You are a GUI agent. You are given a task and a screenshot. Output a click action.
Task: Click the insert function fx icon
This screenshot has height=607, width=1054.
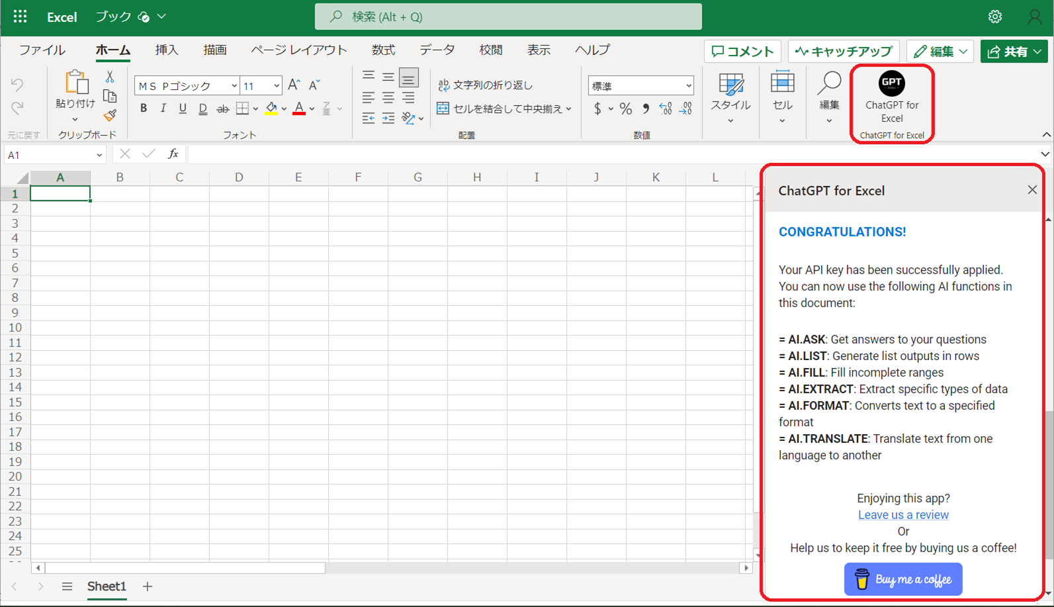pos(173,154)
